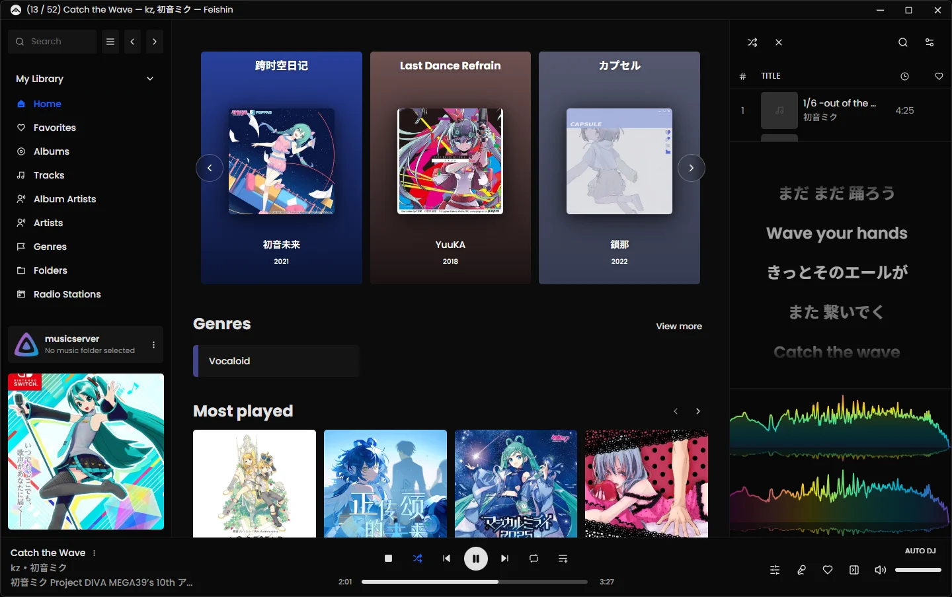952x597 pixels.
Task: Open the app hamburger menu beside Search
Action: [110, 42]
